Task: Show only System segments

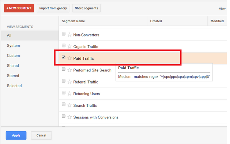Action: [x=14, y=46]
